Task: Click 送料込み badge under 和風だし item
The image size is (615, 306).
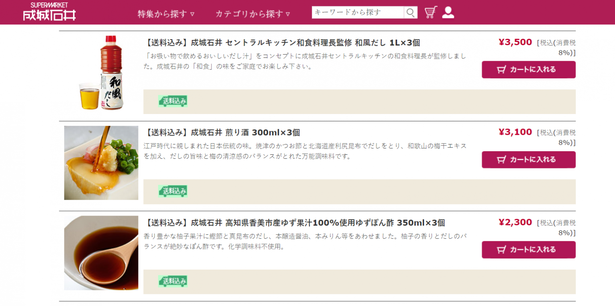Action: [173, 101]
